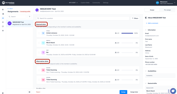Click the Availability field box
The width and height of the screenshot is (177, 94).
160,76
